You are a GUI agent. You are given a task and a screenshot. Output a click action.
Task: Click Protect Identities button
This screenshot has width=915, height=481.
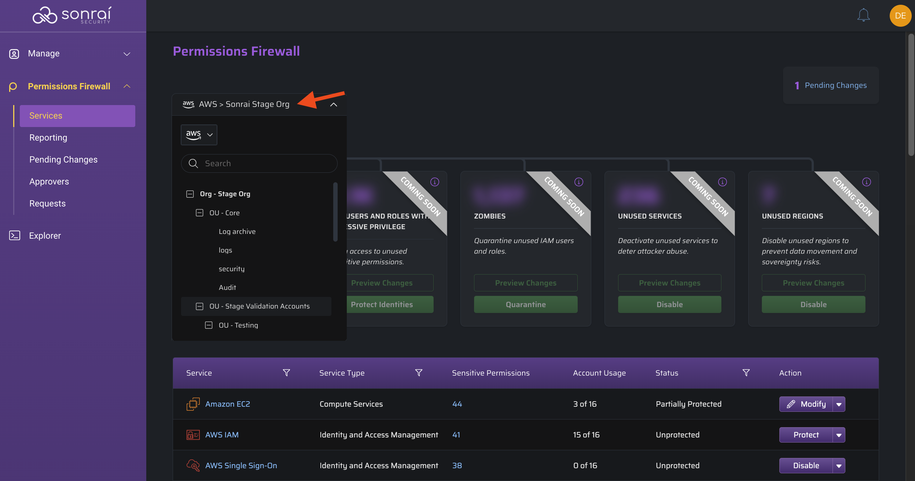[x=390, y=304]
